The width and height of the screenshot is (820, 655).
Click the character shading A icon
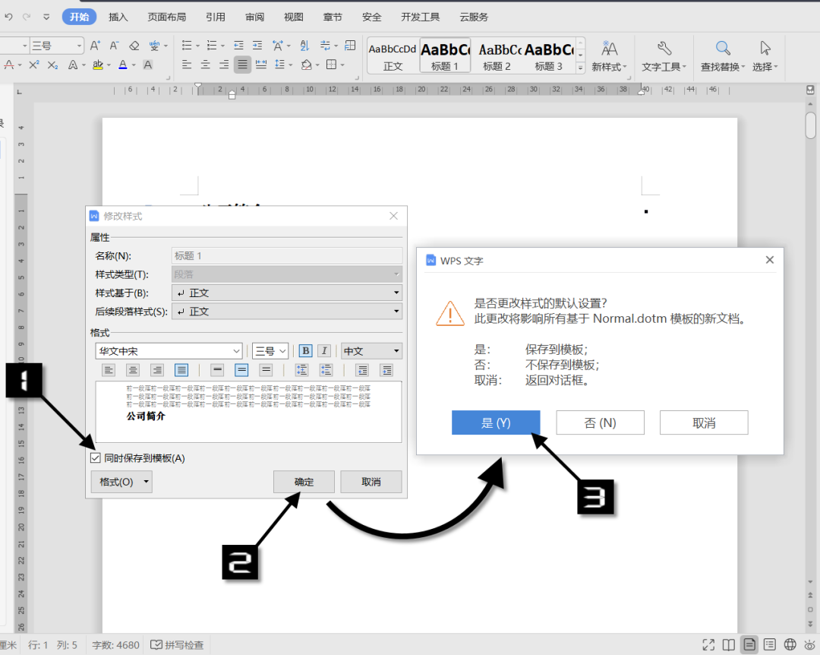(148, 65)
